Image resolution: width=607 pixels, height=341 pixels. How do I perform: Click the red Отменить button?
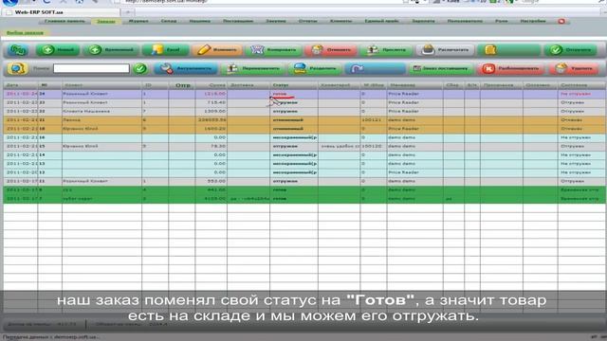coord(331,50)
